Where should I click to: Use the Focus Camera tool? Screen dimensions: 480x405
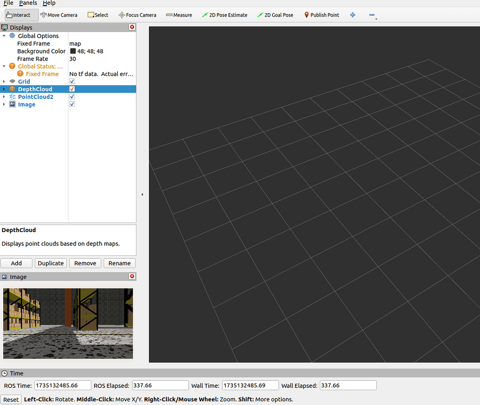point(137,15)
